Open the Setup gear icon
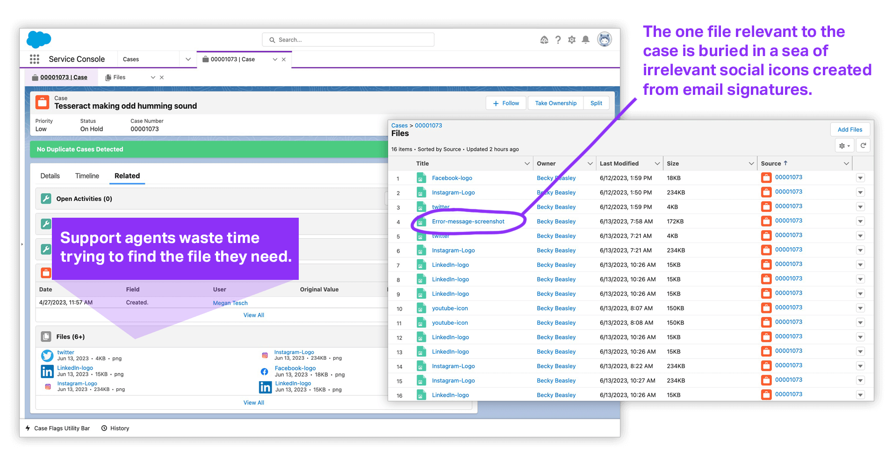 (572, 40)
